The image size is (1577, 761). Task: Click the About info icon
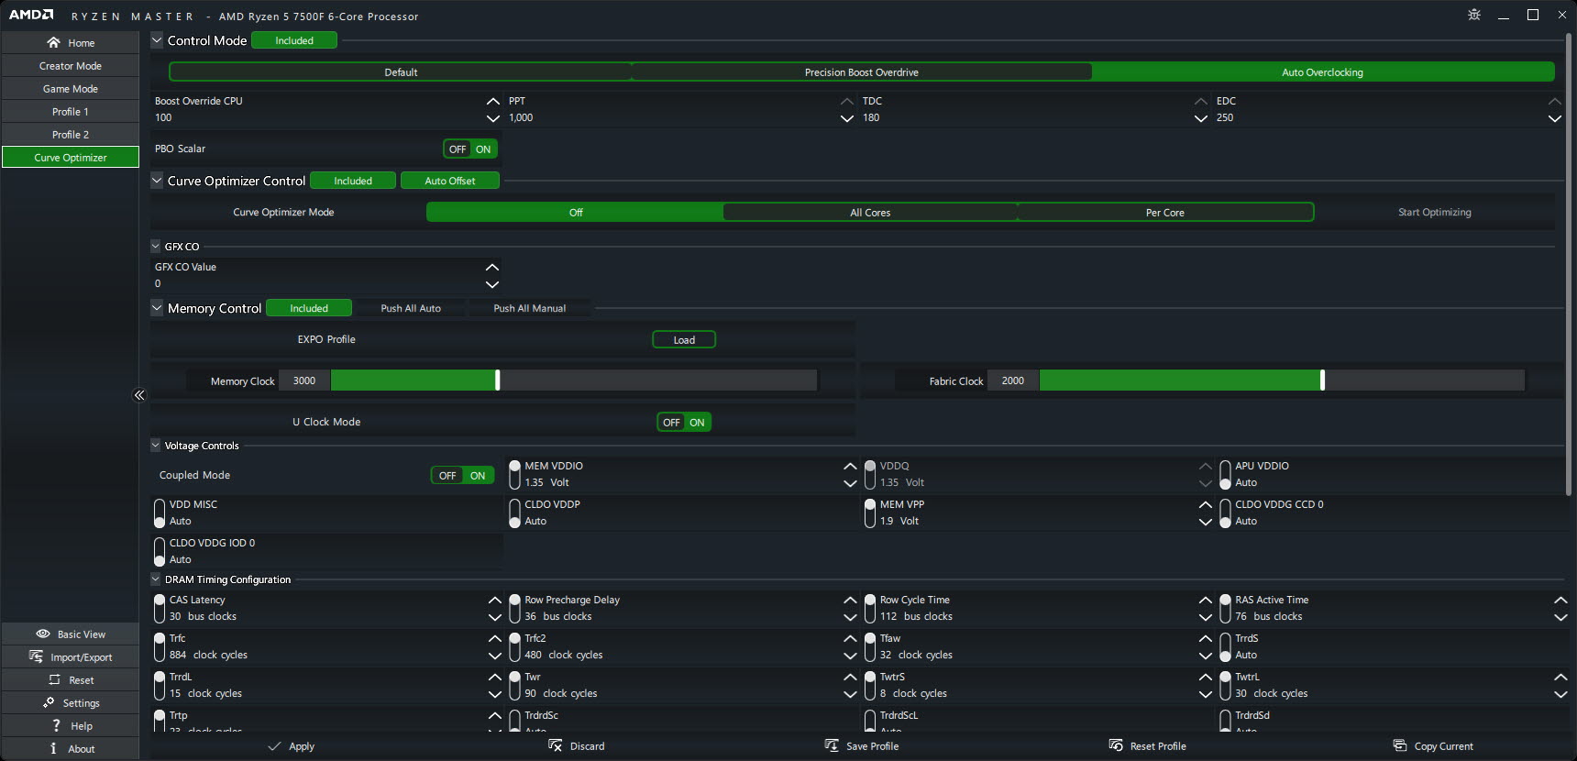click(x=53, y=748)
